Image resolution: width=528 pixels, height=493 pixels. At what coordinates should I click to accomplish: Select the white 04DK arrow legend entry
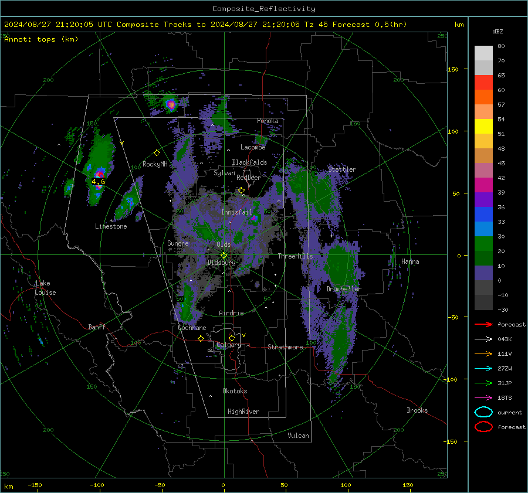[483, 339]
